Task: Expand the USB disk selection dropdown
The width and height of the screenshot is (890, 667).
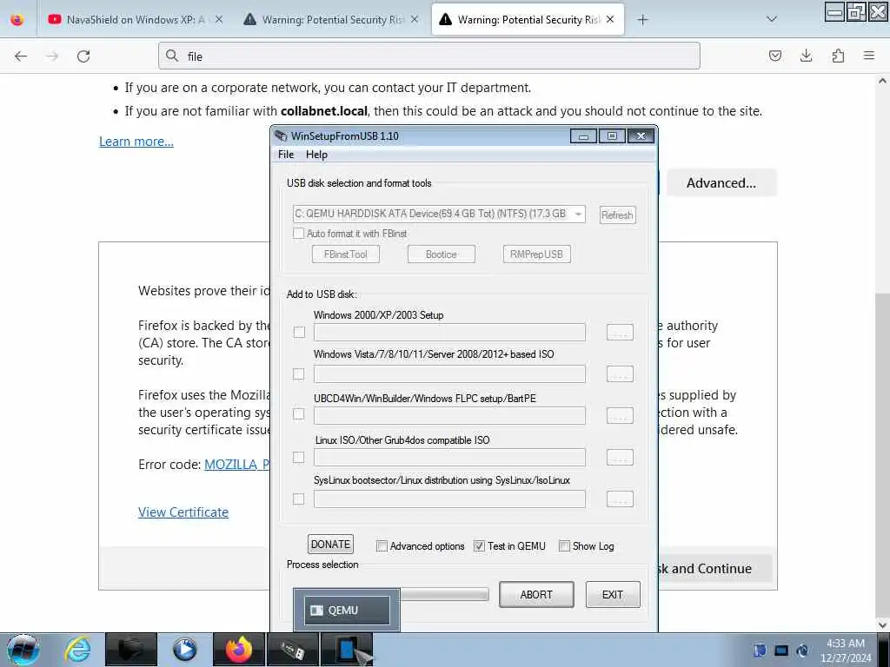Action: click(578, 214)
